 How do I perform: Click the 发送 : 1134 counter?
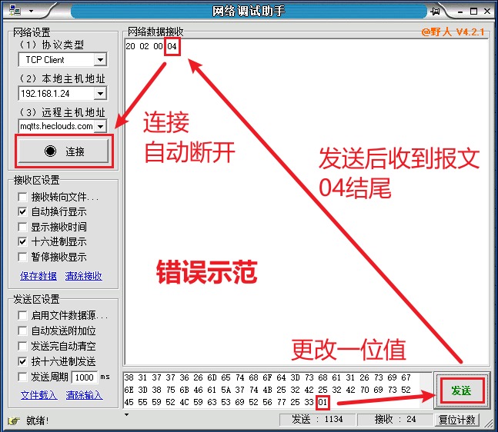click(316, 420)
